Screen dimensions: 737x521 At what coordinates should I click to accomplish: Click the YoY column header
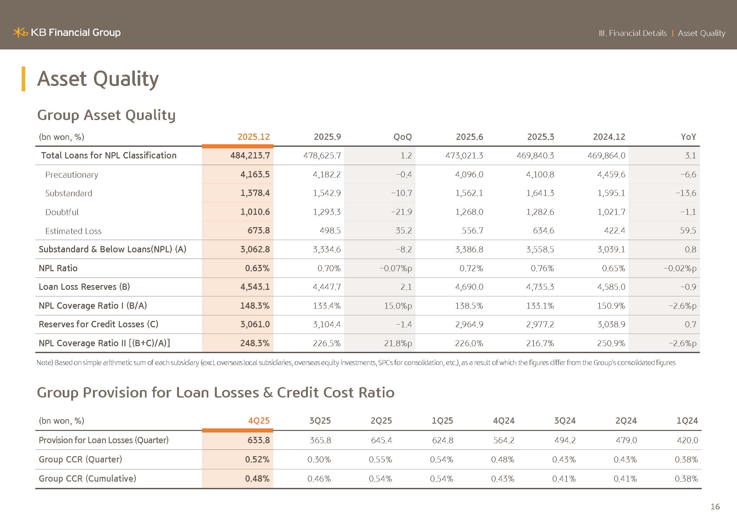tap(688, 137)
